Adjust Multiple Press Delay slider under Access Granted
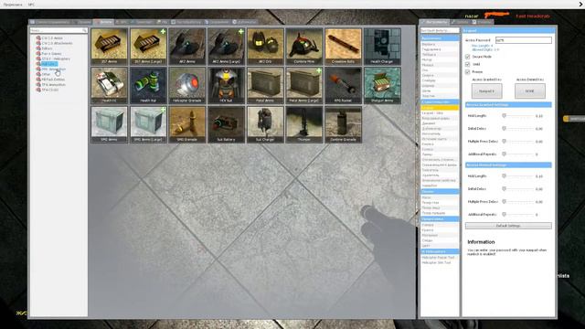585x329 pixels. (x=518, y=142)
